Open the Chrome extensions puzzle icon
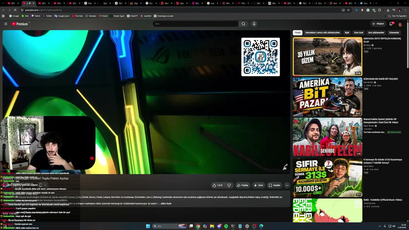409x230 pixels. (x=380, y=10)
